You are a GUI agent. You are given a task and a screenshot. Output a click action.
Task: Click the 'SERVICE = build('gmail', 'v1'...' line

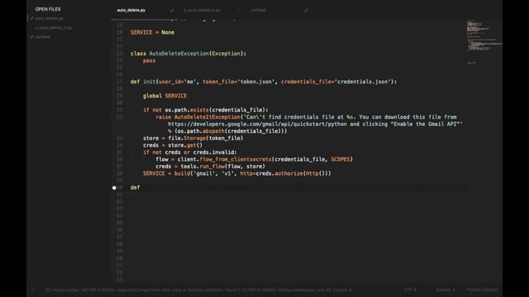237,174
